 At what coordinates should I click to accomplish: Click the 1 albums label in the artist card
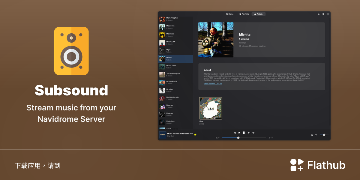coord(244,39)
